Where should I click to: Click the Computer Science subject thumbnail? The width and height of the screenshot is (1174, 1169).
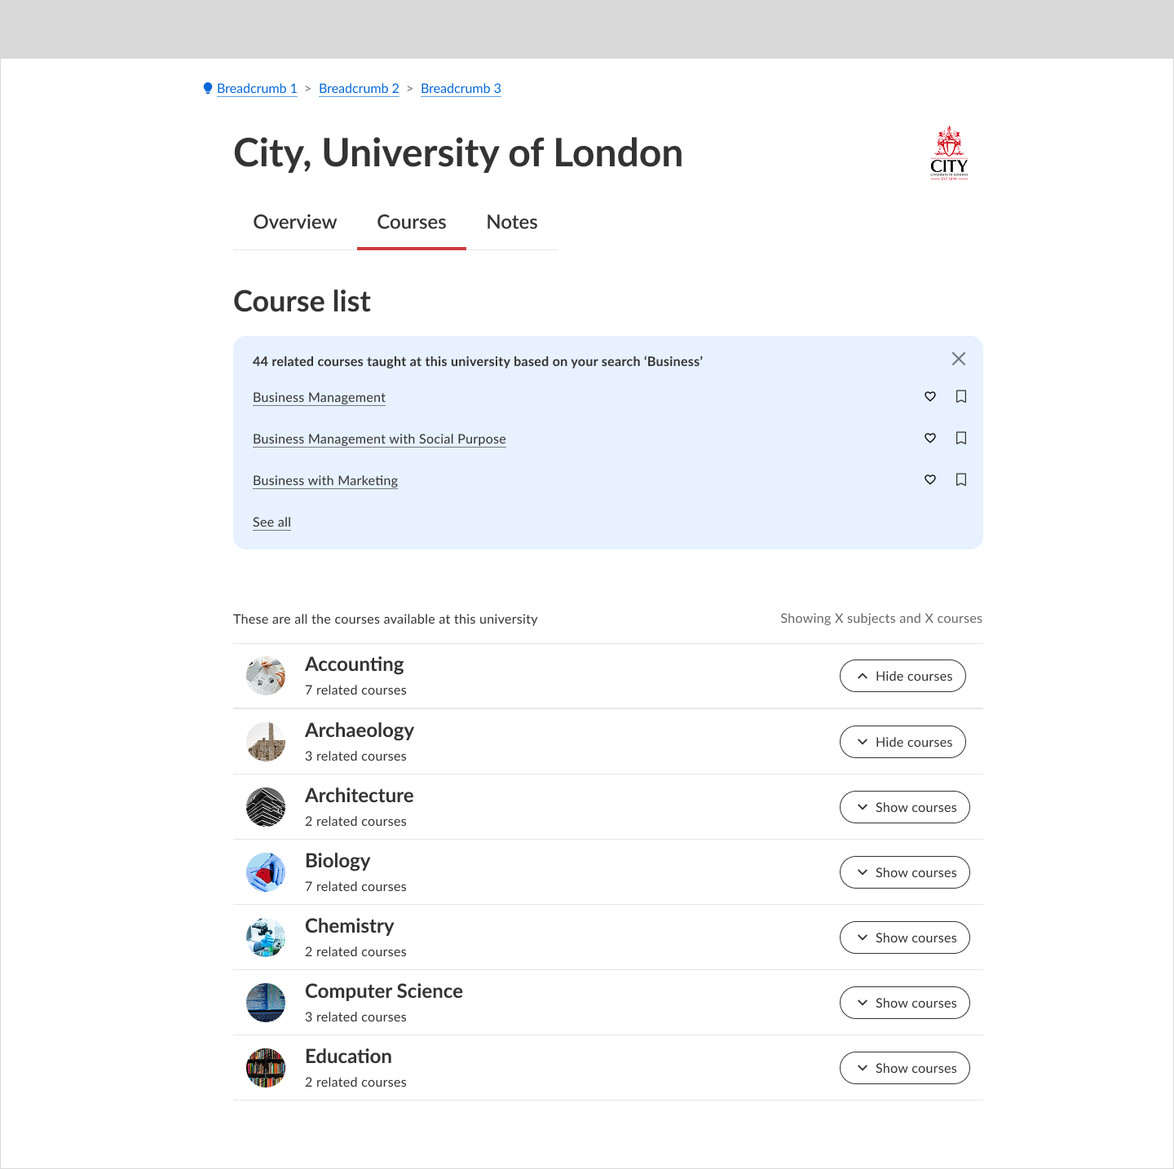coord(266,1003)
